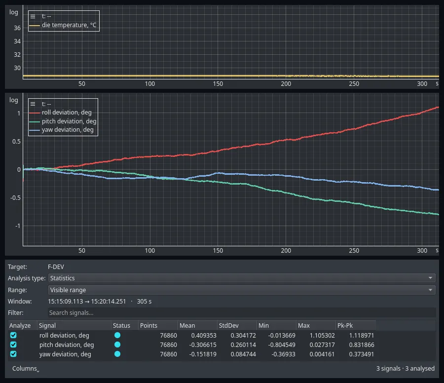The image size is (444, 383).
Task: Click the die temperature legend entry
Action: pyautogui.click(x=63, y=25)
